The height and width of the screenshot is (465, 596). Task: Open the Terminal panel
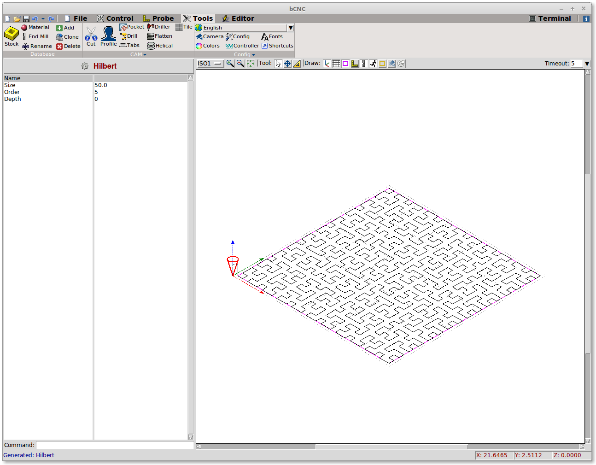pyautogui.click(x=550, y=18)
